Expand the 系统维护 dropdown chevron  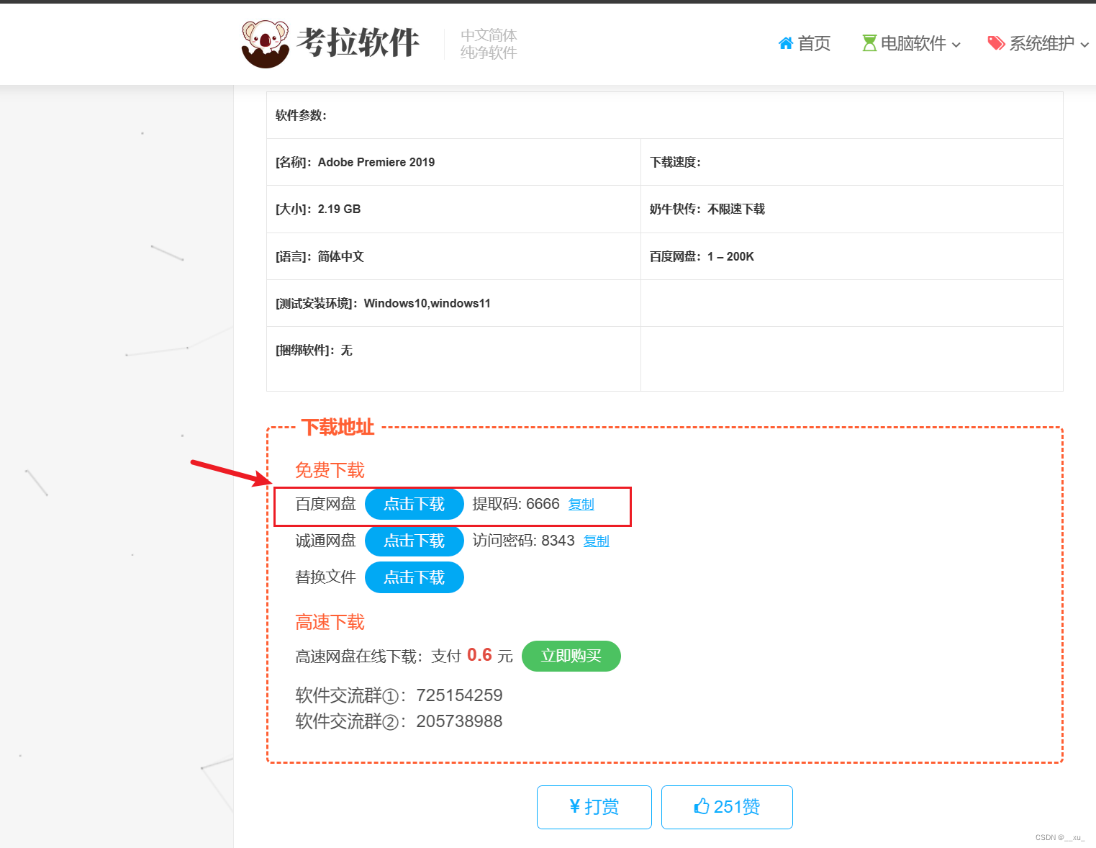pos(1084,45)
